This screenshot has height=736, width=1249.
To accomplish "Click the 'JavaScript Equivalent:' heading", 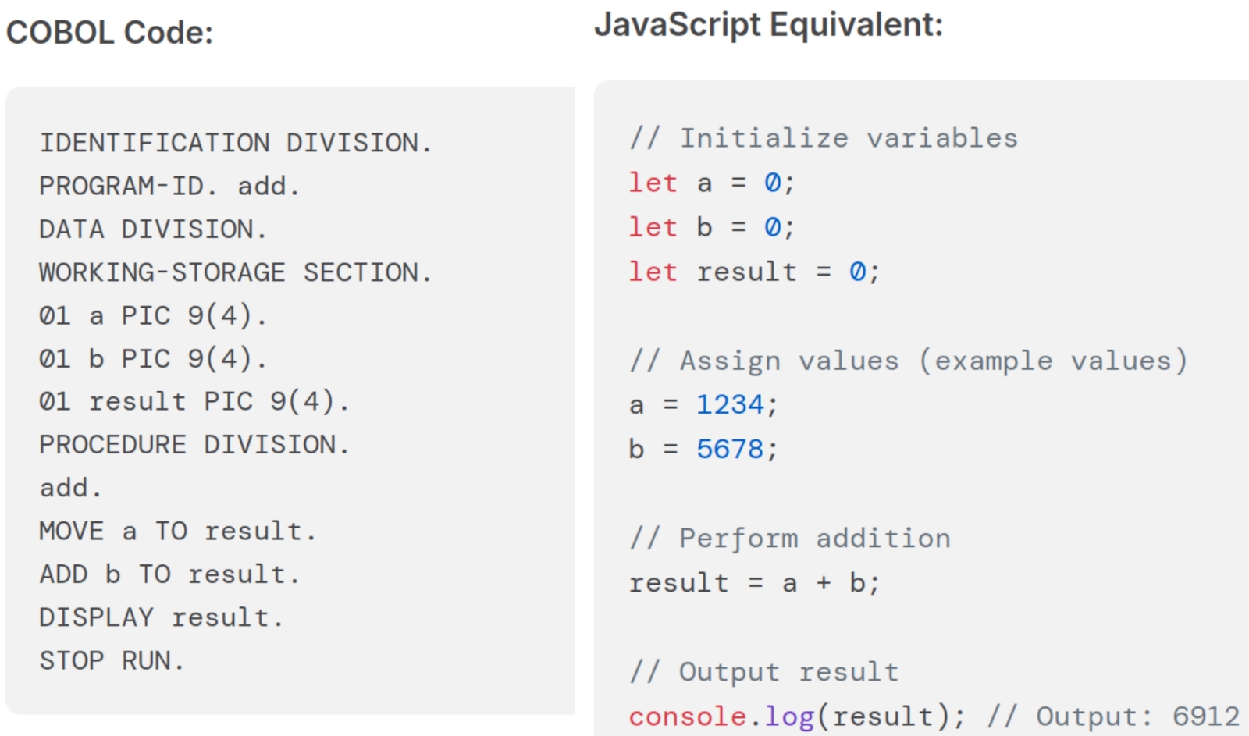I will click(x=768, y=25).
